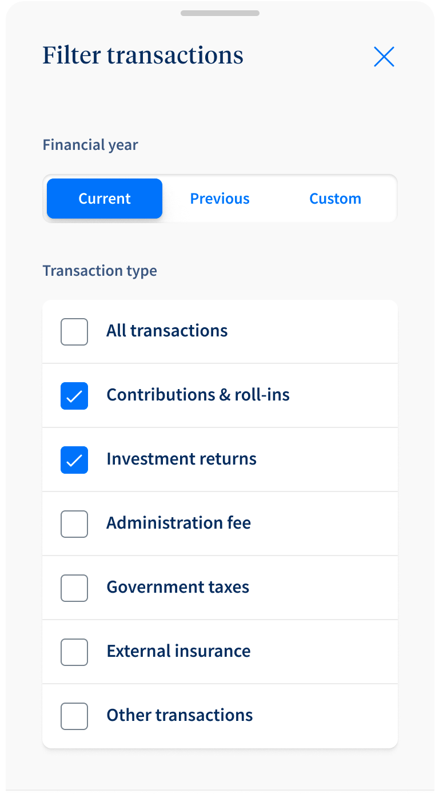439x801 pixels.
Task: Tap the Government taxes label text
Action: [x=178, y=587]
